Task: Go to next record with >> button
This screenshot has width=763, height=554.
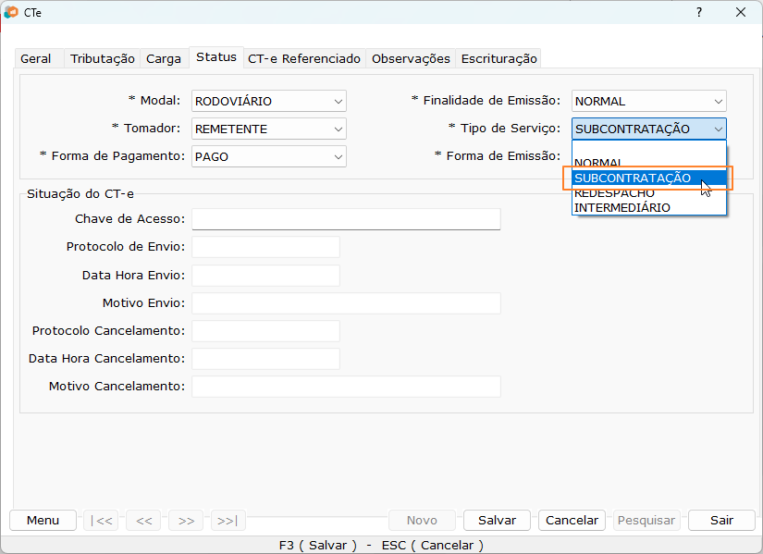Action: tap(186, 521)
